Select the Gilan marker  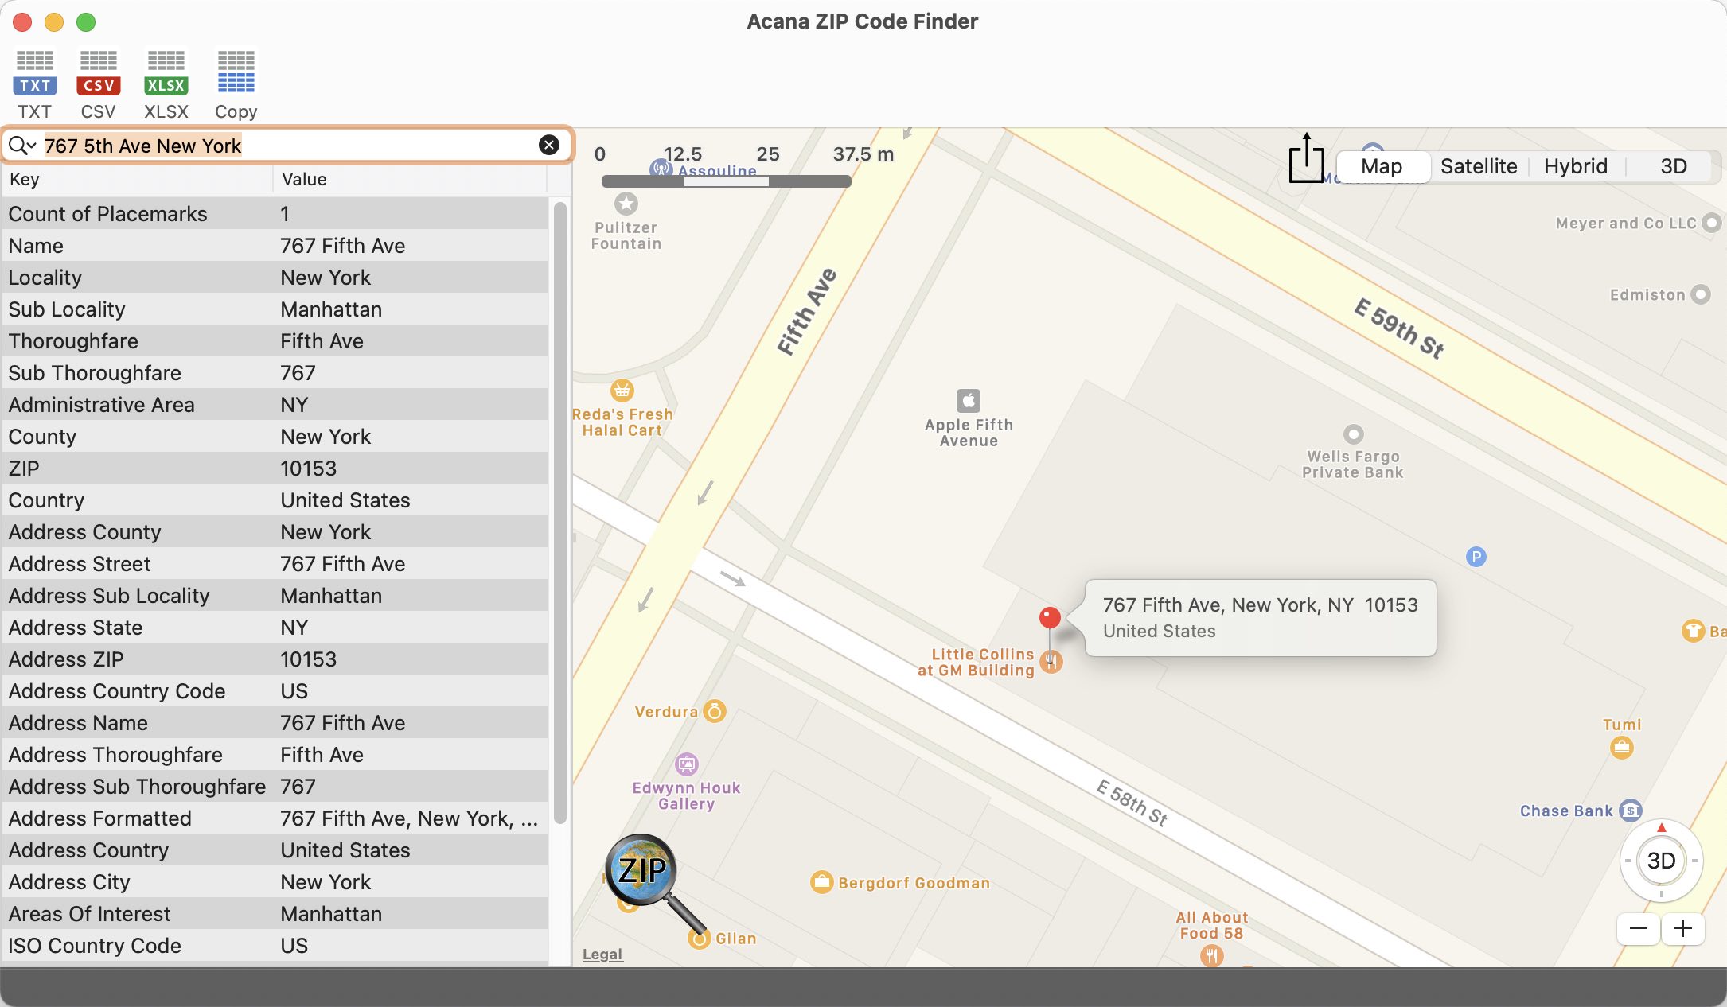click(x=700, y=939)
